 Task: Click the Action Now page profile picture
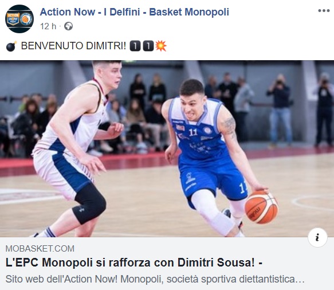(19, 19)
